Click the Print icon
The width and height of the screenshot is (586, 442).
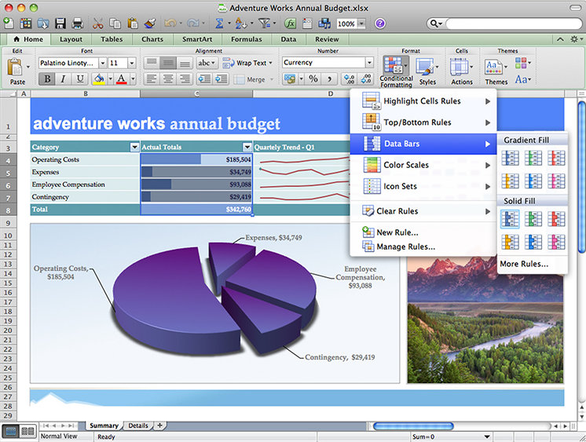coord(77,24)
